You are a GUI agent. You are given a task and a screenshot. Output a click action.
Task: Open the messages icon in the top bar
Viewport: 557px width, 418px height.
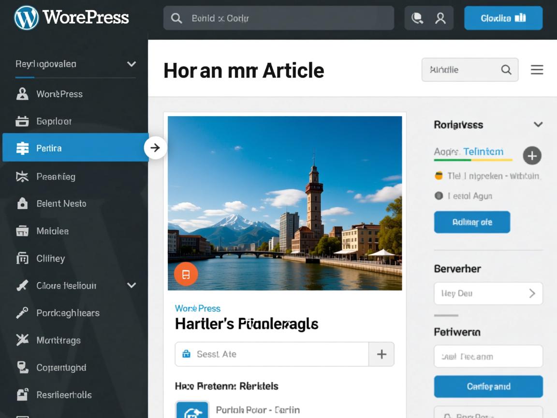click(x=418, y=18)
